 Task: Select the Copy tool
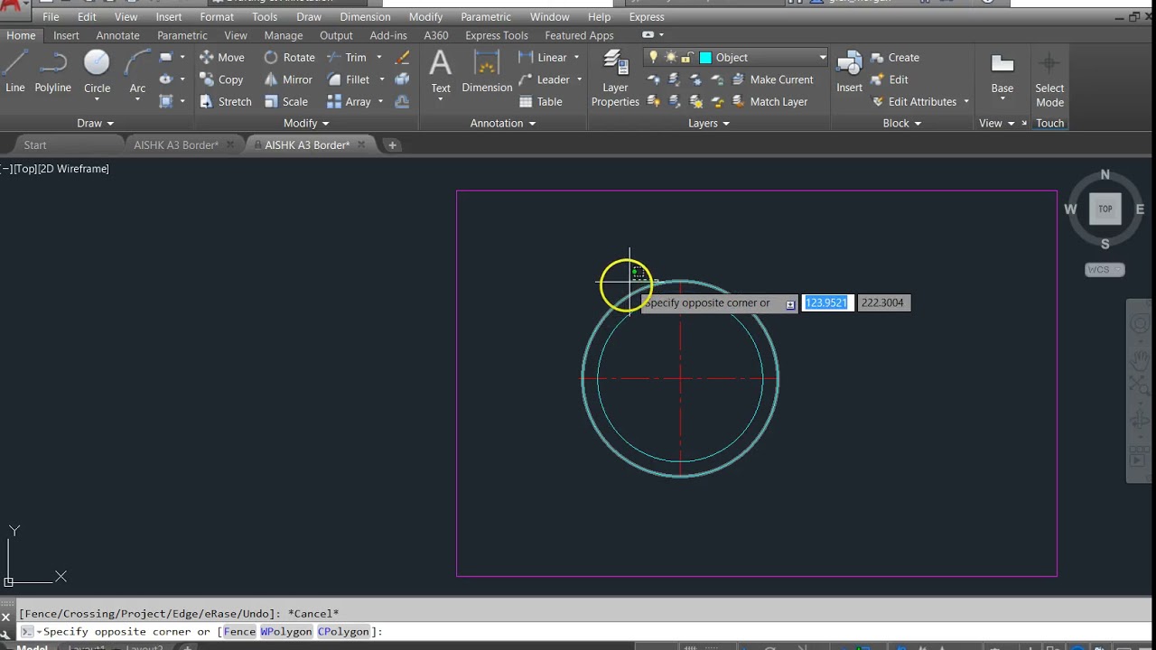coord(221,79)
